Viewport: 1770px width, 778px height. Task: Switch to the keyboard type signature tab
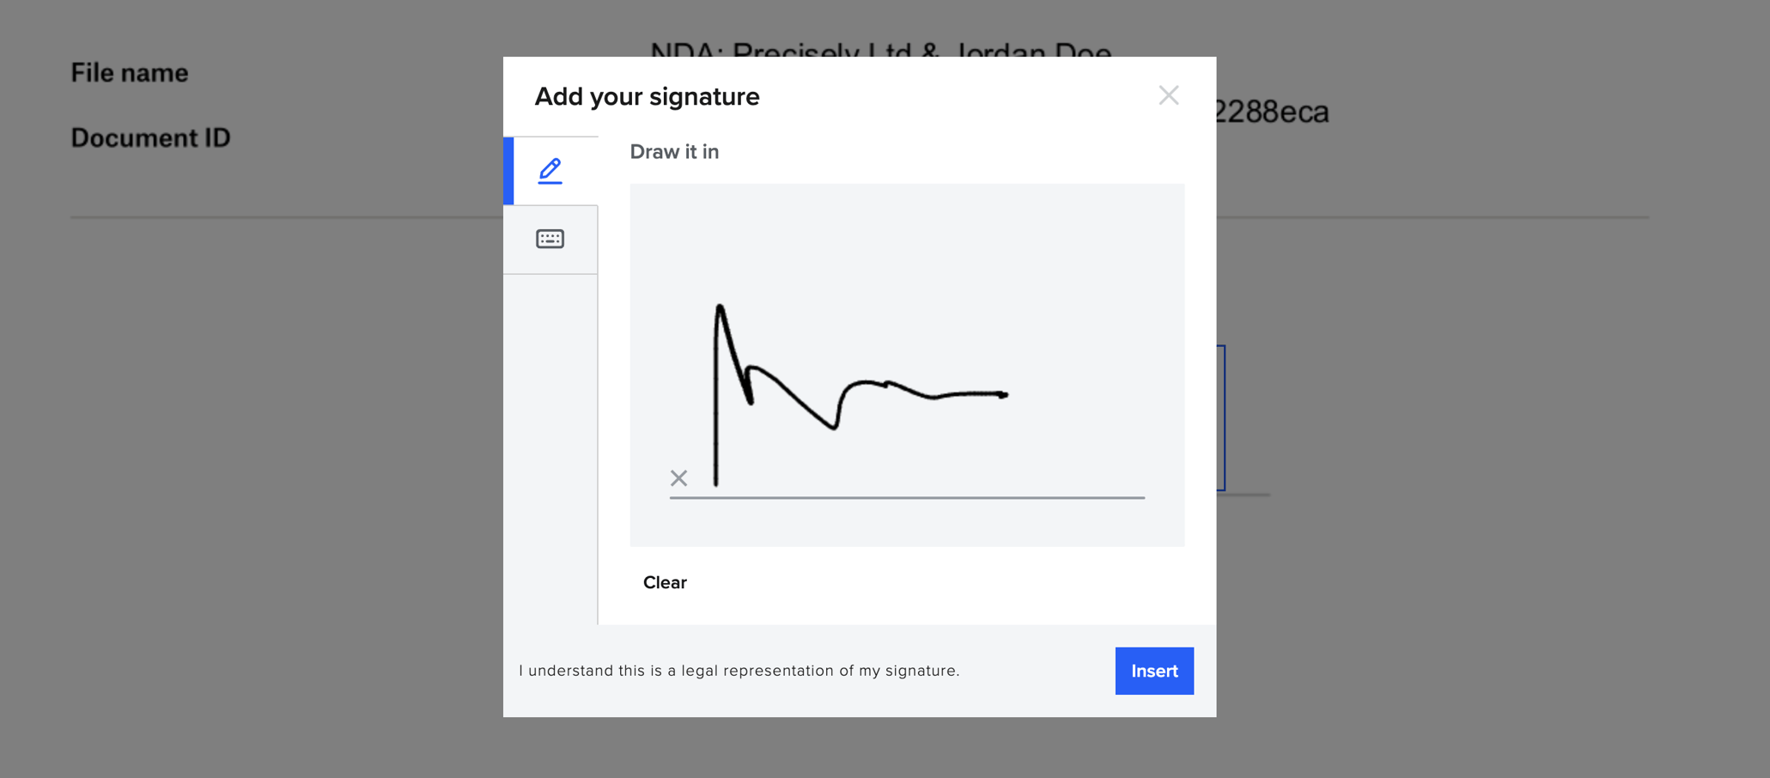pyautogui.click(x=550, y=240)
